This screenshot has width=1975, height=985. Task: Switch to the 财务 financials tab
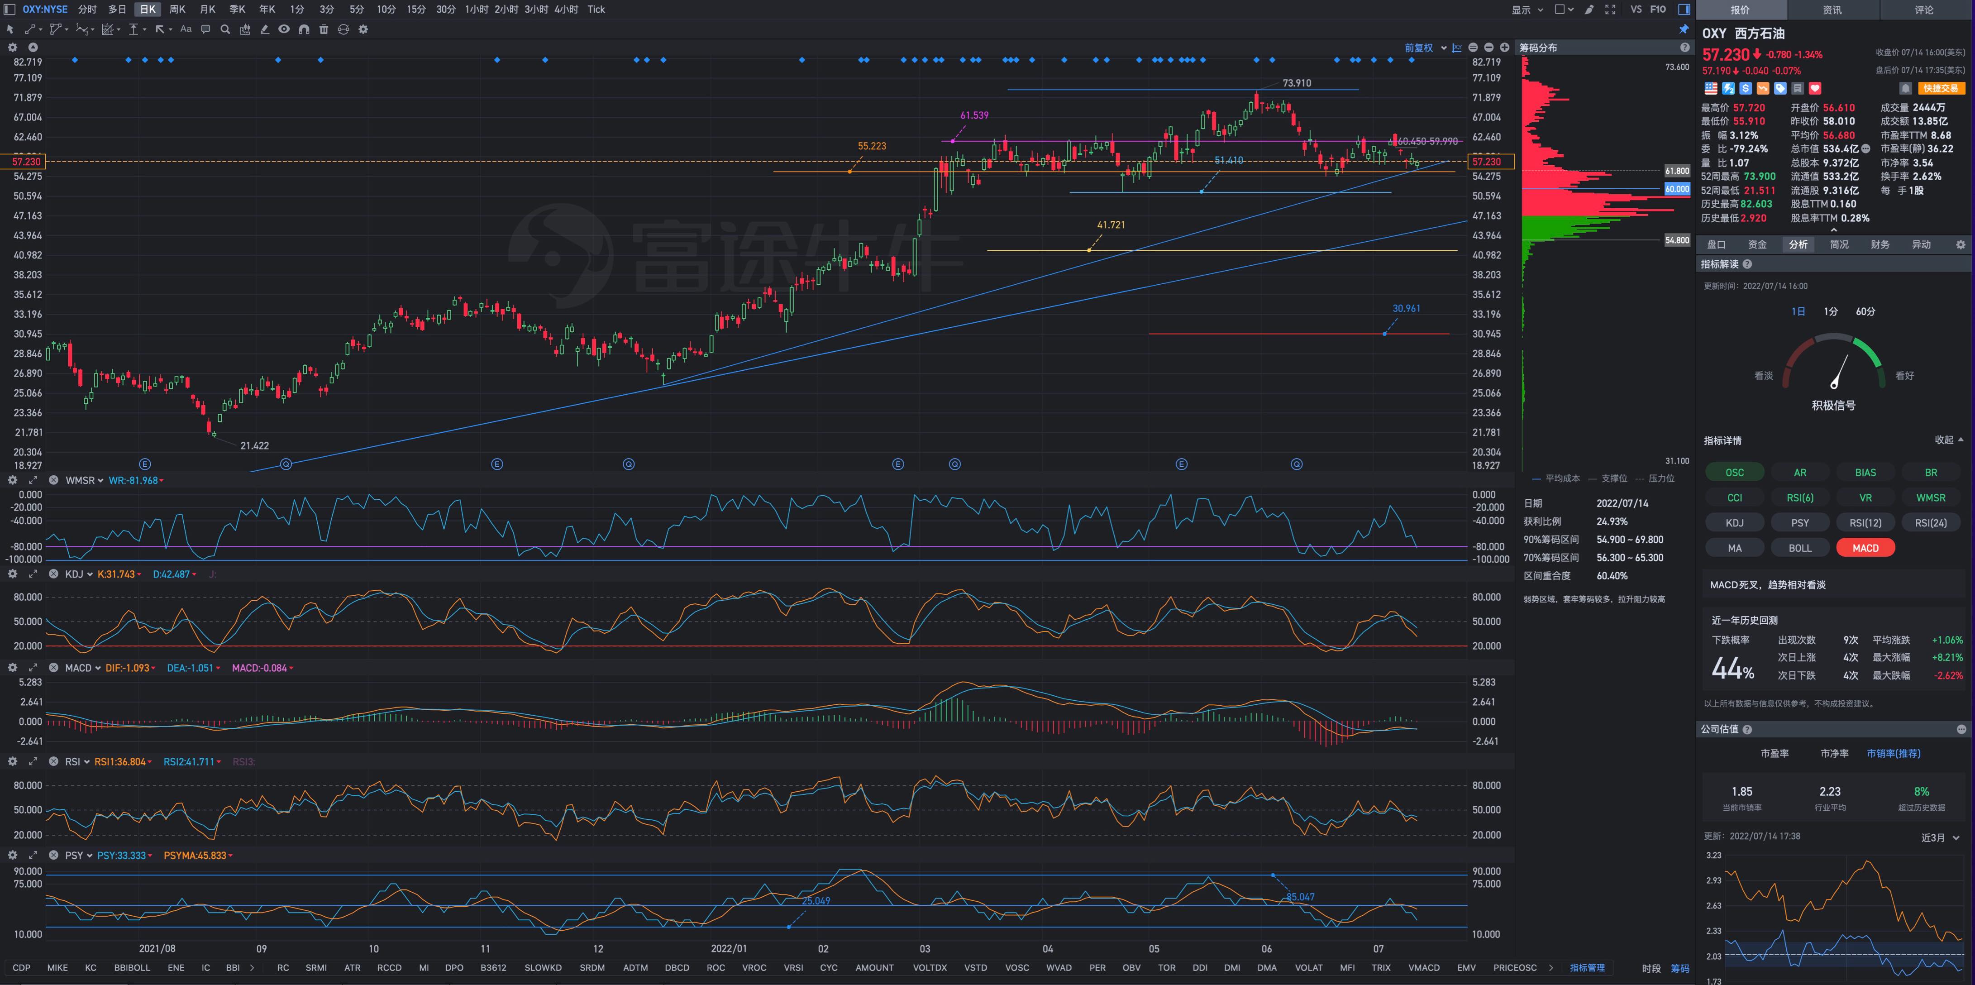pyautogui.click(x=1880, y=245)
